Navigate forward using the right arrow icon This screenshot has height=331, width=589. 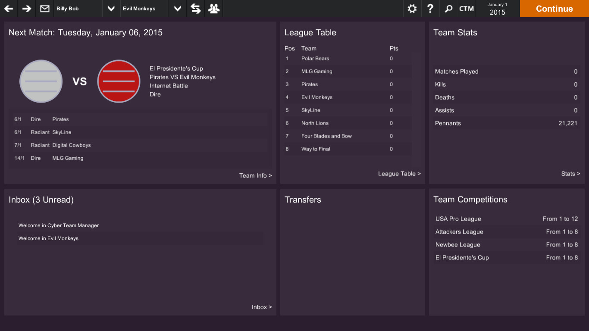26,8
